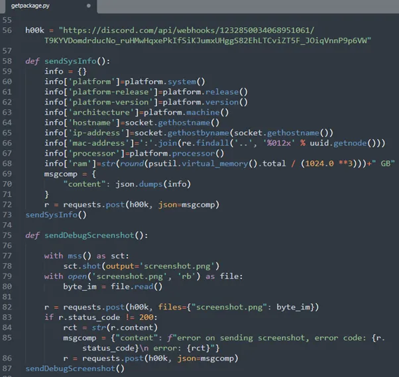The width and height of the screenshot is (399, 377).
Task: Click the h00k variable definition
Action: (x=34, y=30)
